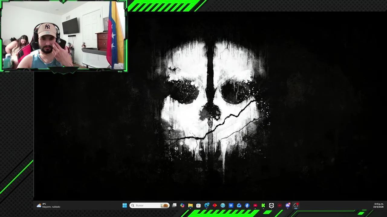Open Task View on the taskbar
Viewport: 387px width, 217px height.
[174, 205]
